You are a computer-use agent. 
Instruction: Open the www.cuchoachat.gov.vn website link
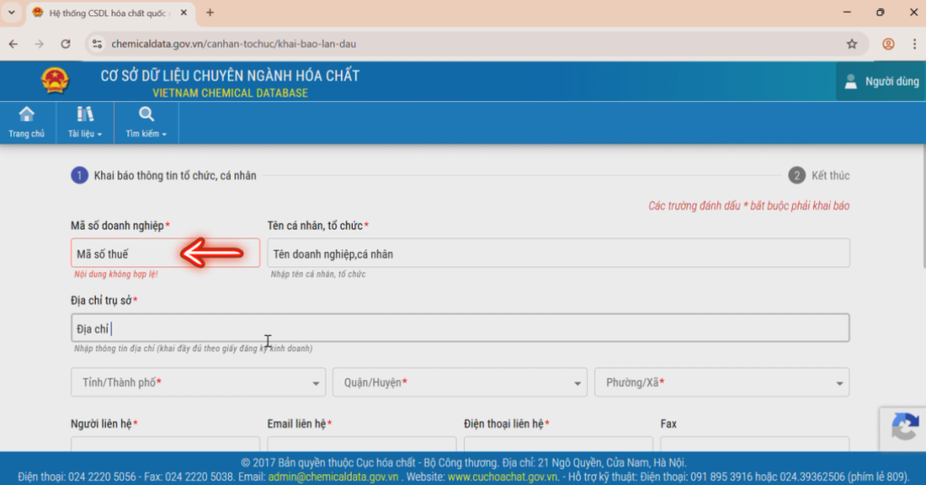pos(503,477)
